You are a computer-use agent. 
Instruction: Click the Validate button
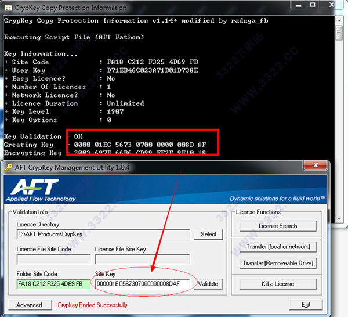208,284
